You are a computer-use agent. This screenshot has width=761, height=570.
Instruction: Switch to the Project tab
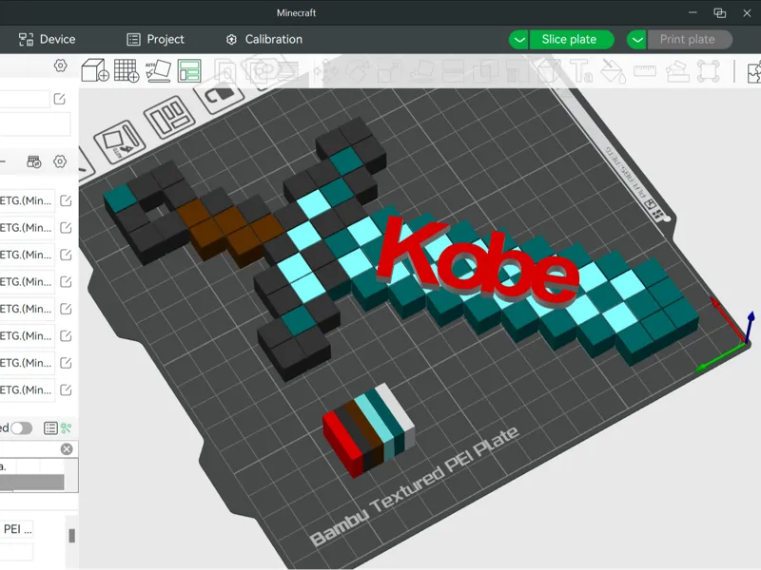point(155,39)
